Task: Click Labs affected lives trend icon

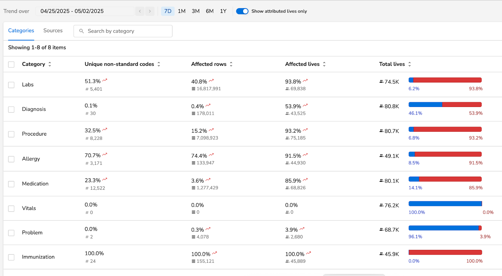Action: (x=305, y=81)
